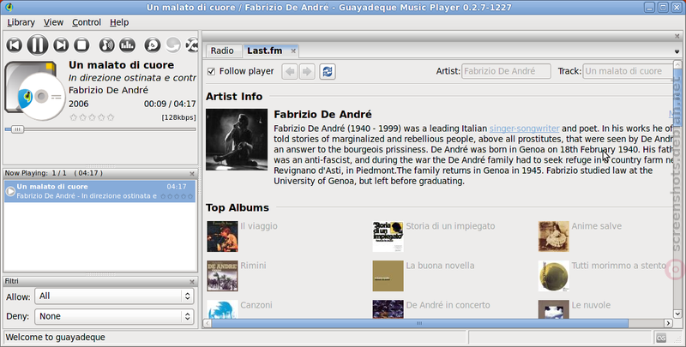Viewport: 686px width, 347px height.
Task: Click Fabrizio De André artist photo
Action: pos(237,140)
